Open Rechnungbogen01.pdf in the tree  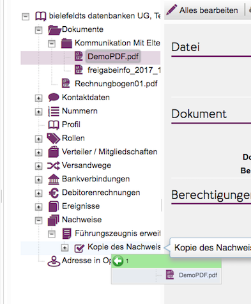(116, 84)
